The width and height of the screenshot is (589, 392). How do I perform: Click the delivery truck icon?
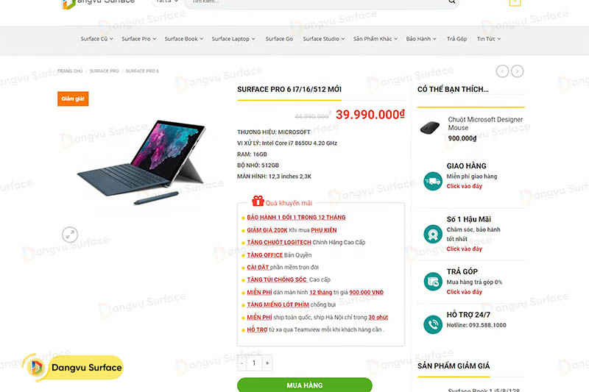(433, 181)
